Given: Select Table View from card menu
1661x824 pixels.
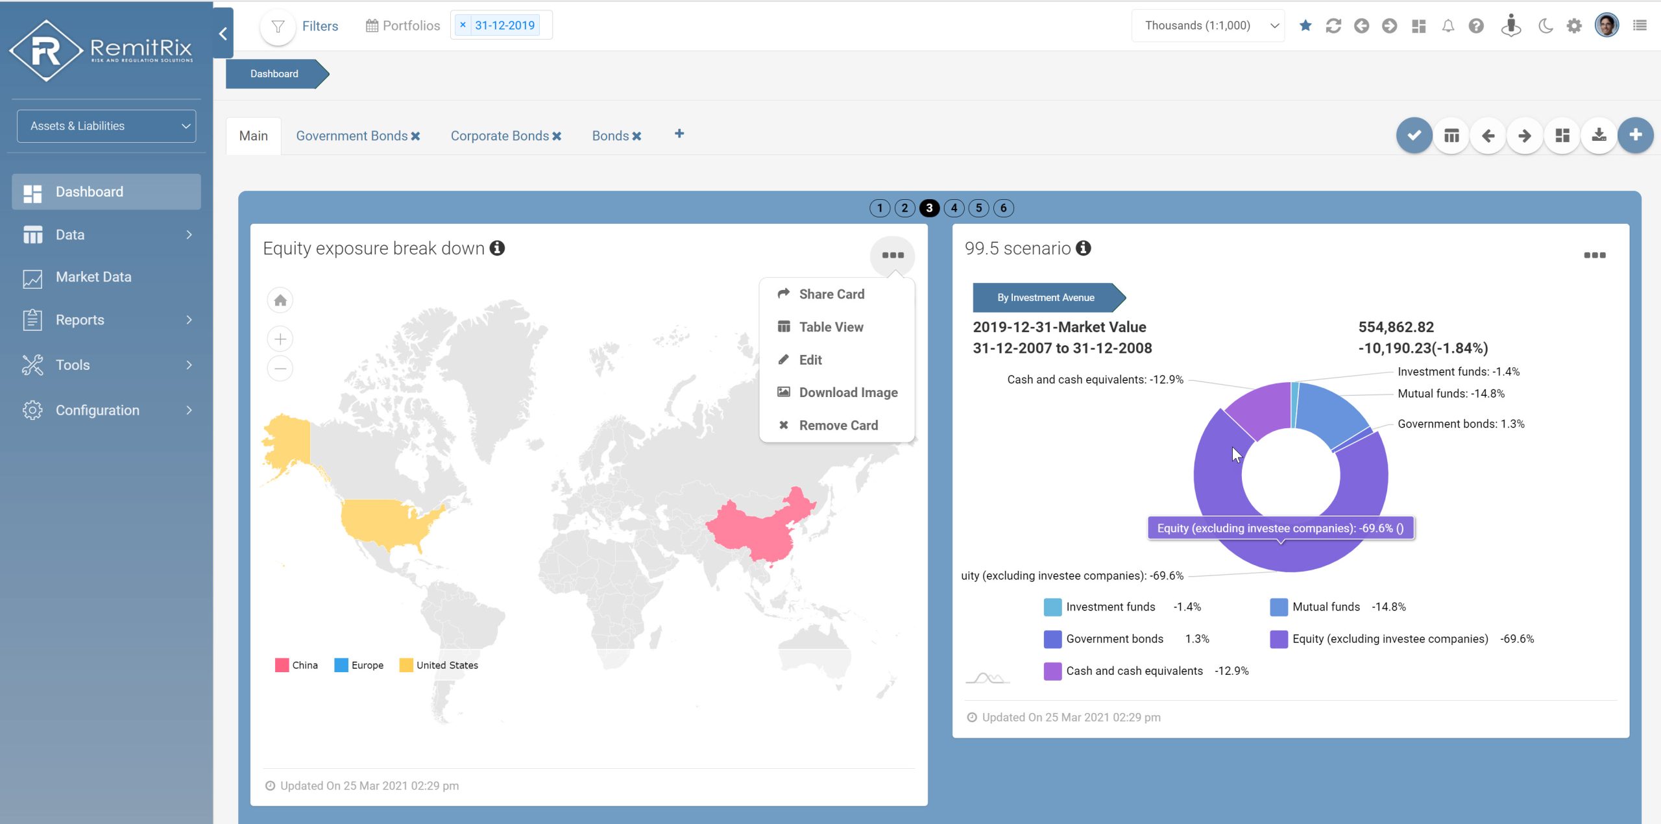Looking at the screenshot, I should point(830,327).
